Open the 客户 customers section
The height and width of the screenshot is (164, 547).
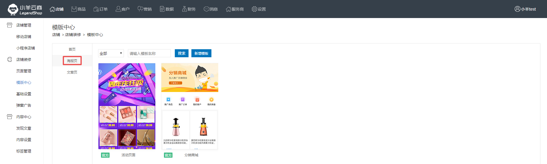tap(122, 9)
